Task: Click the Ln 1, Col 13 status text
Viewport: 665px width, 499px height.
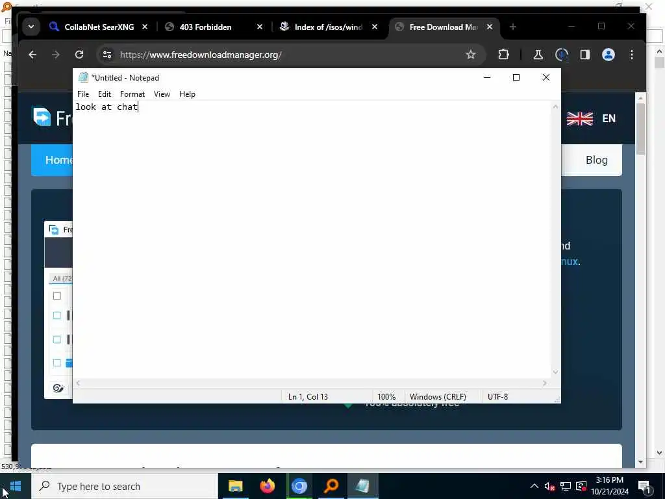Action: 308,397
